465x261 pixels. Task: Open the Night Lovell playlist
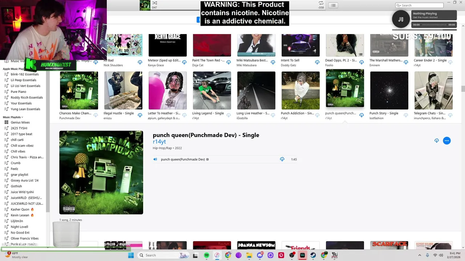19,227
